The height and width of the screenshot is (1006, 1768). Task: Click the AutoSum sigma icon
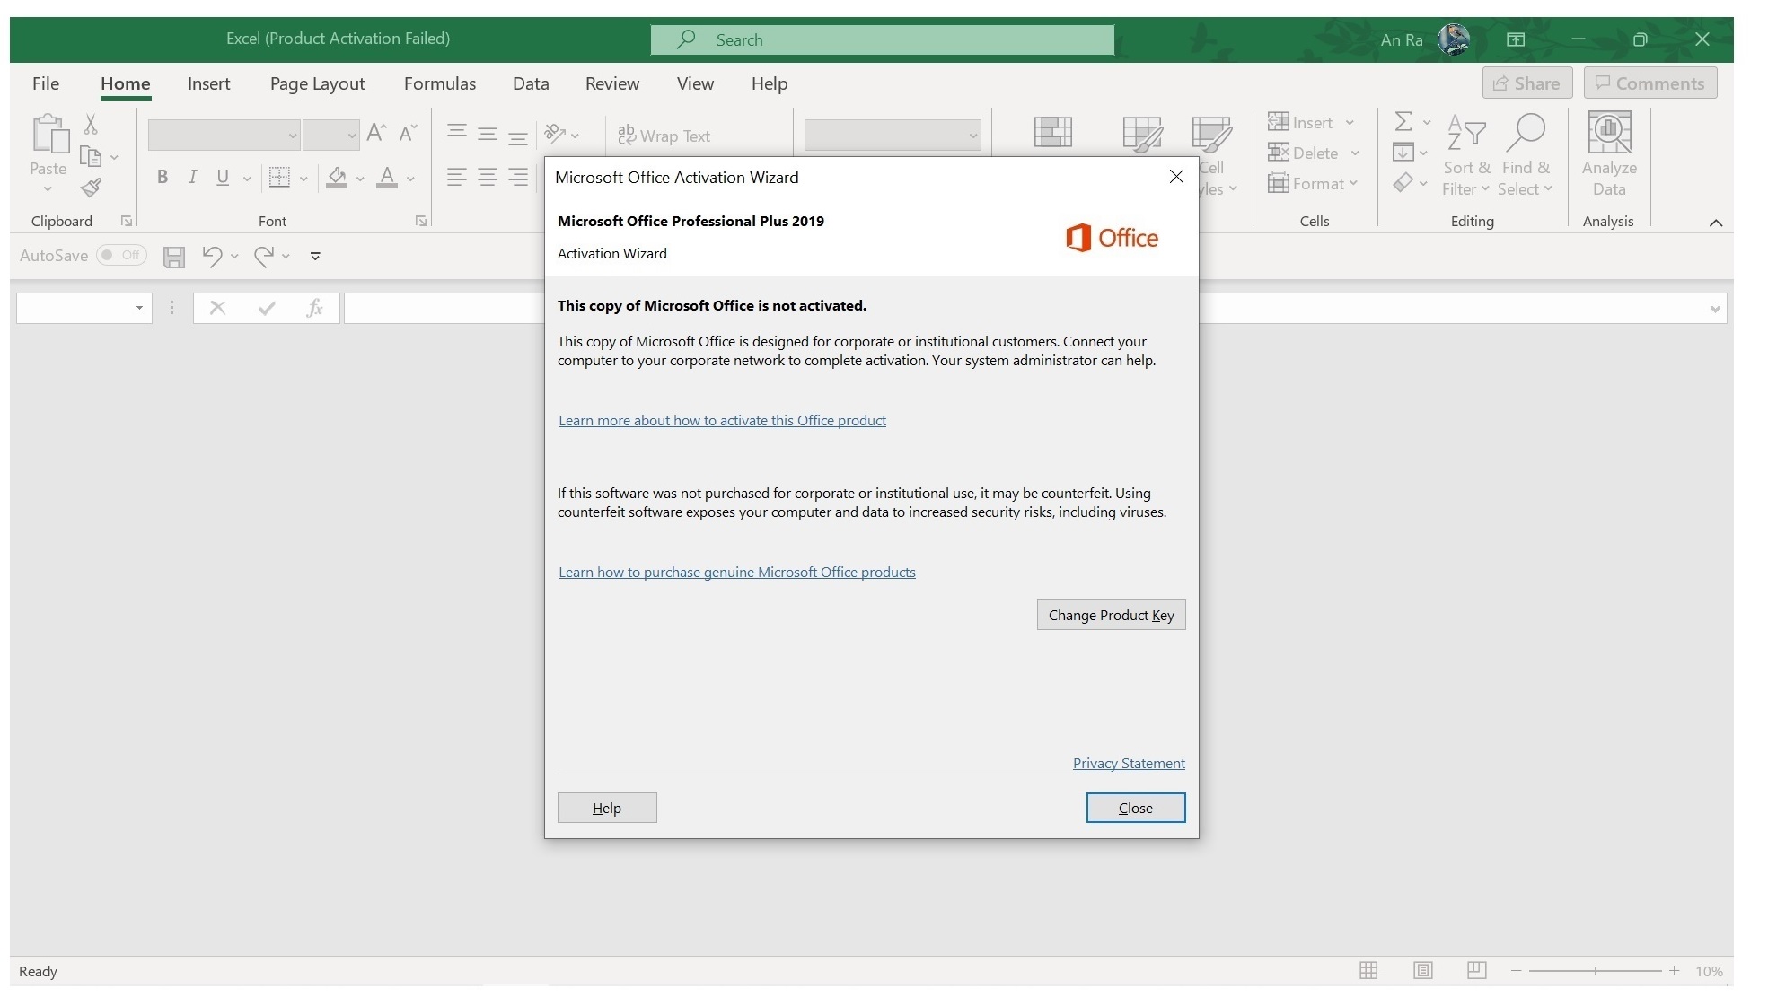tap(1403, 121)
